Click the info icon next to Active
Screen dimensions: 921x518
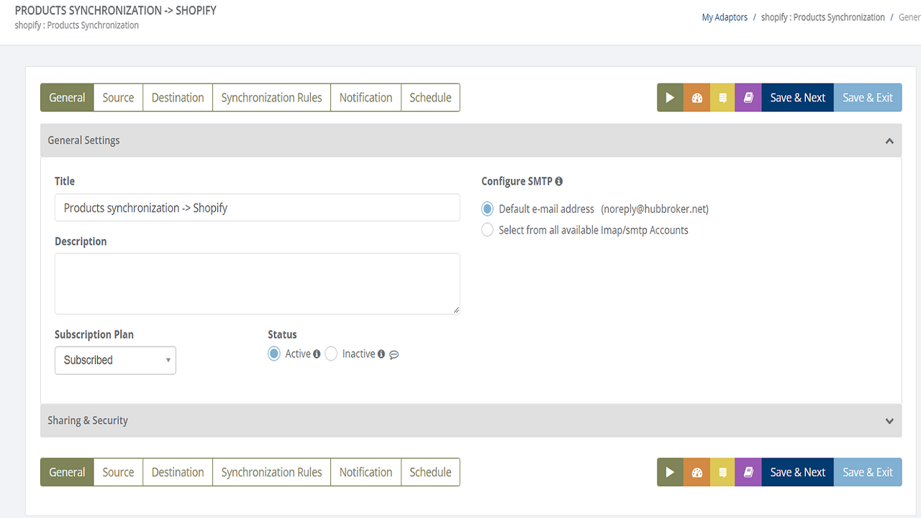(317, 354)
